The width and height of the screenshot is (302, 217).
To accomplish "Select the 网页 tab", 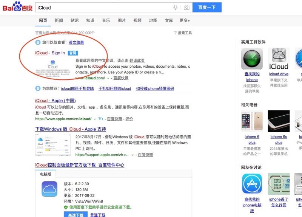I will [43, 20].
